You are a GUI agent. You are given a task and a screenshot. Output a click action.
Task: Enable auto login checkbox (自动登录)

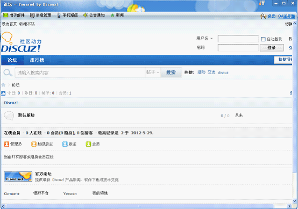pos(263,39)
